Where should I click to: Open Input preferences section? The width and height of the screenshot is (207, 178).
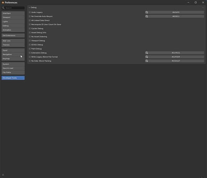coord(13,50)
